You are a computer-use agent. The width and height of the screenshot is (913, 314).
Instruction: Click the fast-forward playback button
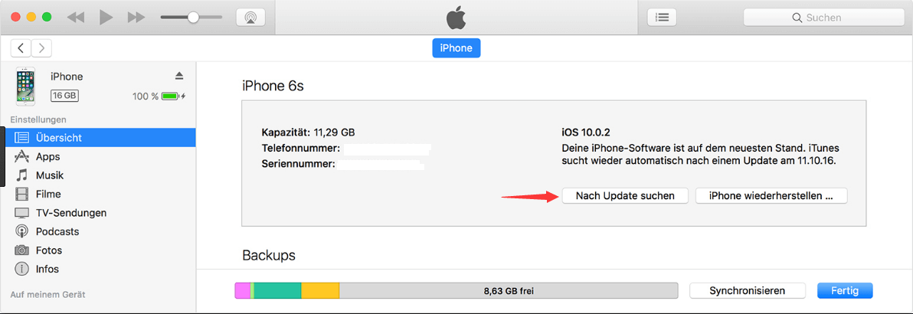coord(136,18)
